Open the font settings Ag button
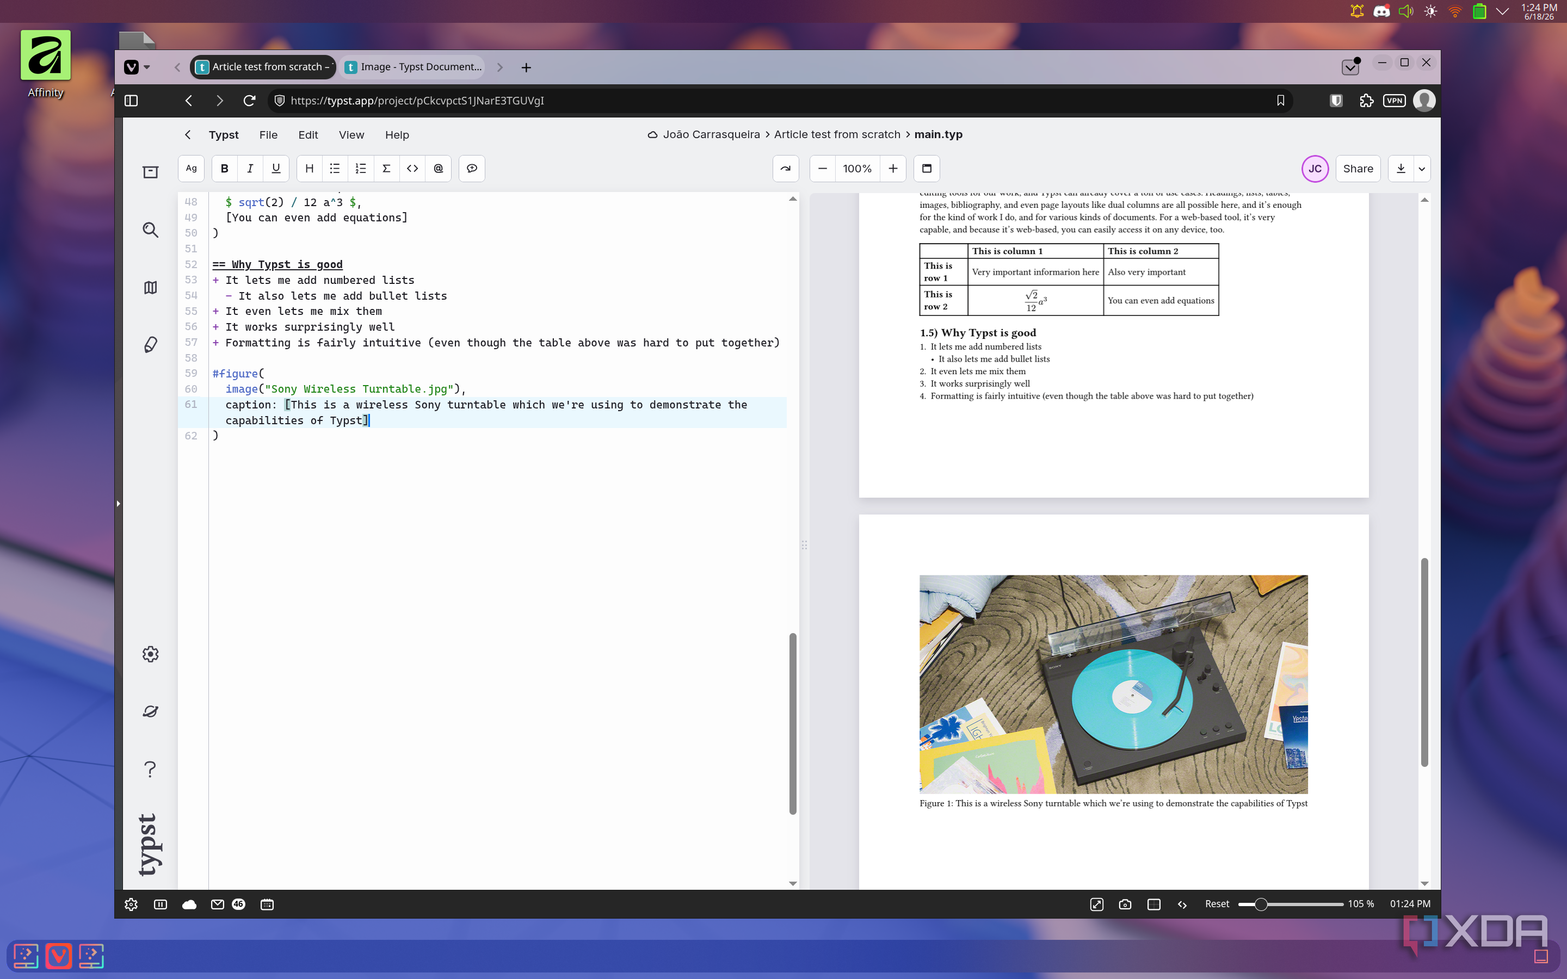 pos(191,169)
